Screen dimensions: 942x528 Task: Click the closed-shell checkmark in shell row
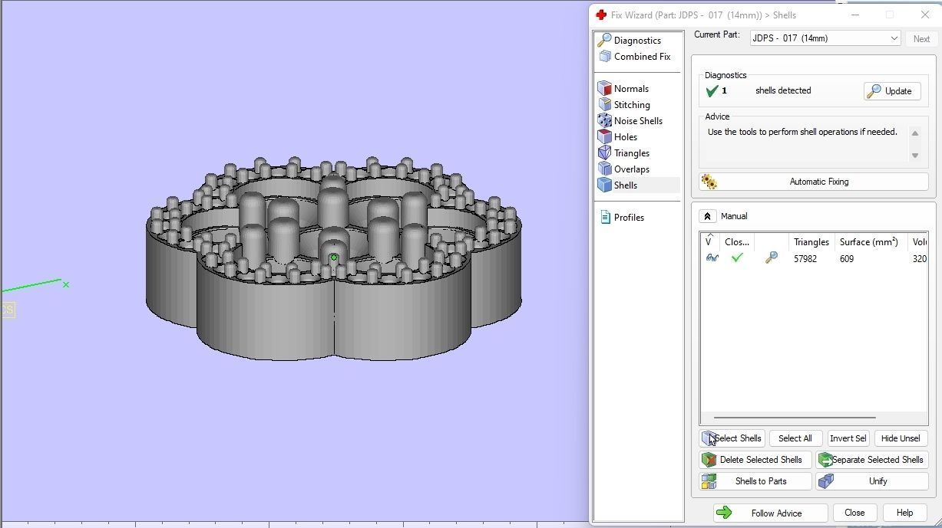[737, 258]
